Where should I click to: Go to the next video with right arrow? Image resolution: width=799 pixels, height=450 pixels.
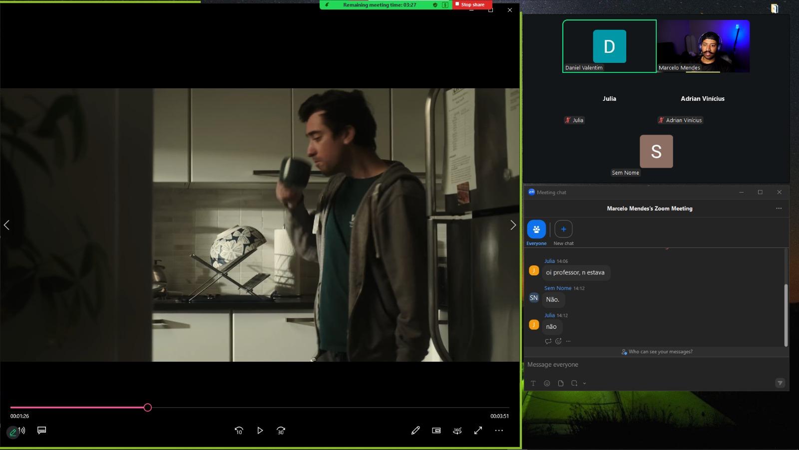point(513,225)
